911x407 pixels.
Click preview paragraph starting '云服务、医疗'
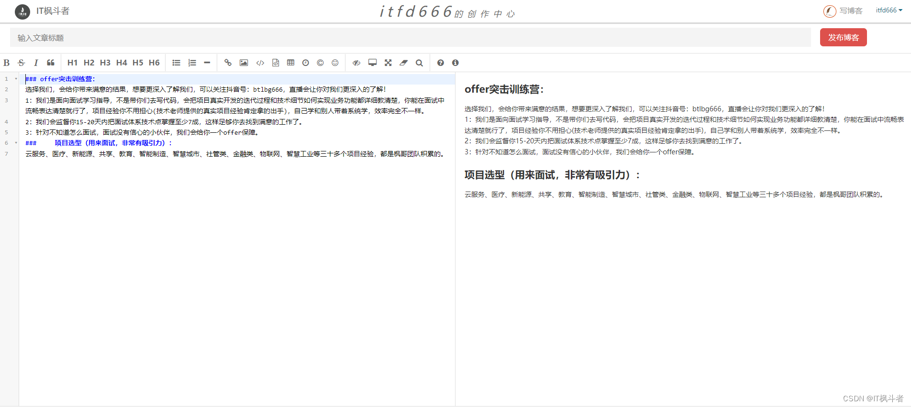pos(675,194)
